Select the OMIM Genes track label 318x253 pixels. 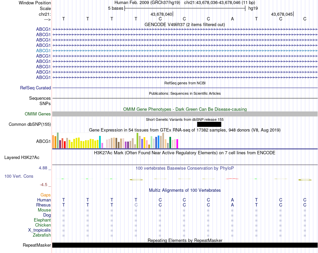(37, 114)
